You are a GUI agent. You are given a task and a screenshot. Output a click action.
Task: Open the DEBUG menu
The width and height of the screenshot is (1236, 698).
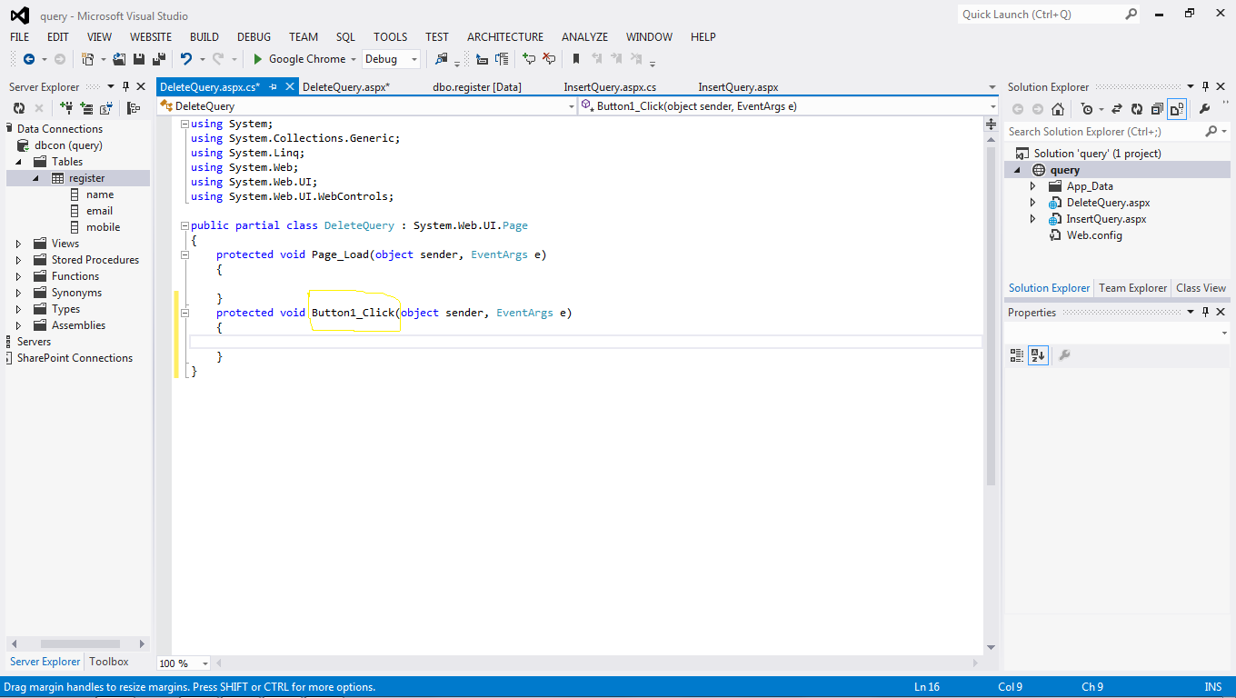254,37
